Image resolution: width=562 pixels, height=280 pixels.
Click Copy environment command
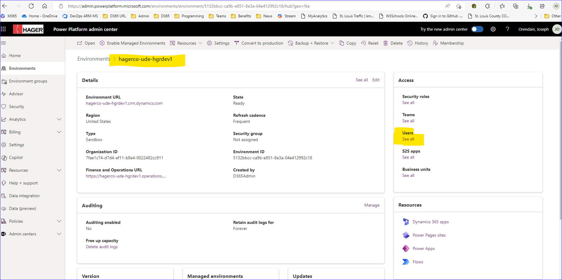[347, 43]
